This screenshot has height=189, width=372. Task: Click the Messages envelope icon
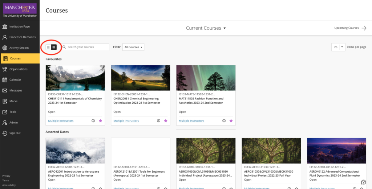[x=5, y=90]
